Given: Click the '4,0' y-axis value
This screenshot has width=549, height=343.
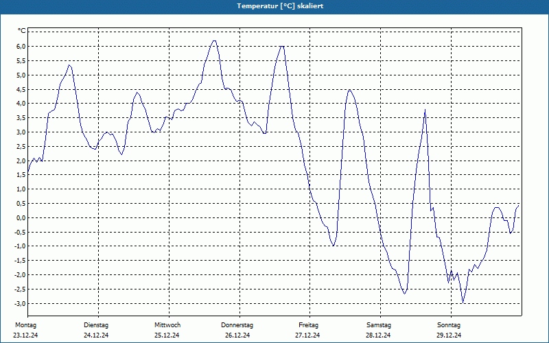Looking at the screenshot, I should click(21, 104).
